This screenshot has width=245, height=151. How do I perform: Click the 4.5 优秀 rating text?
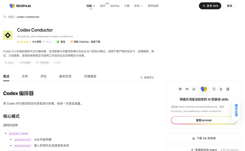(37, 42)
